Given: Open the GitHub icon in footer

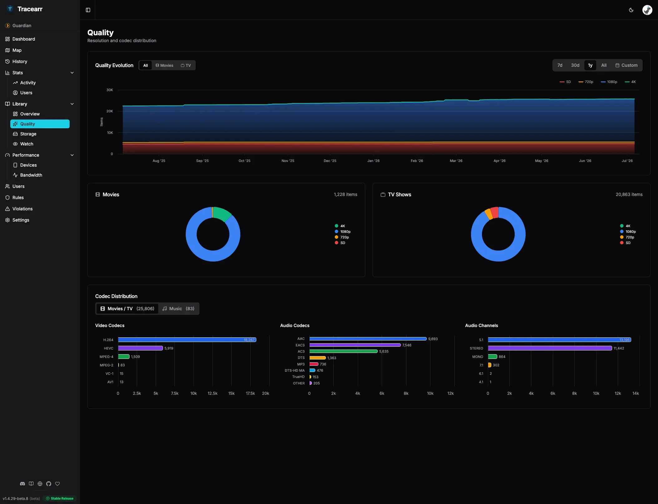Looking at the screenshot, I should point(49,484).
